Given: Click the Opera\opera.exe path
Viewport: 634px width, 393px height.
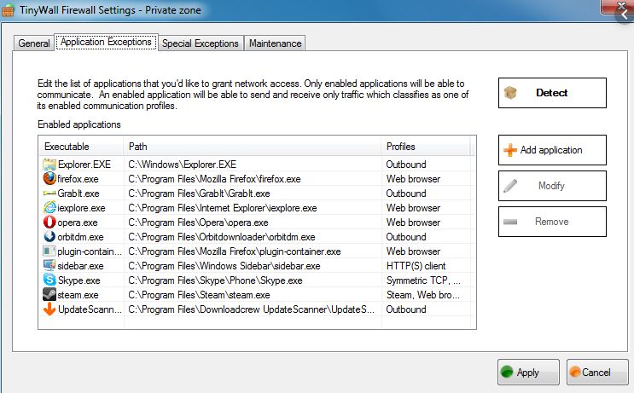Looking at the screenshot, I should (x=198, y=223).
